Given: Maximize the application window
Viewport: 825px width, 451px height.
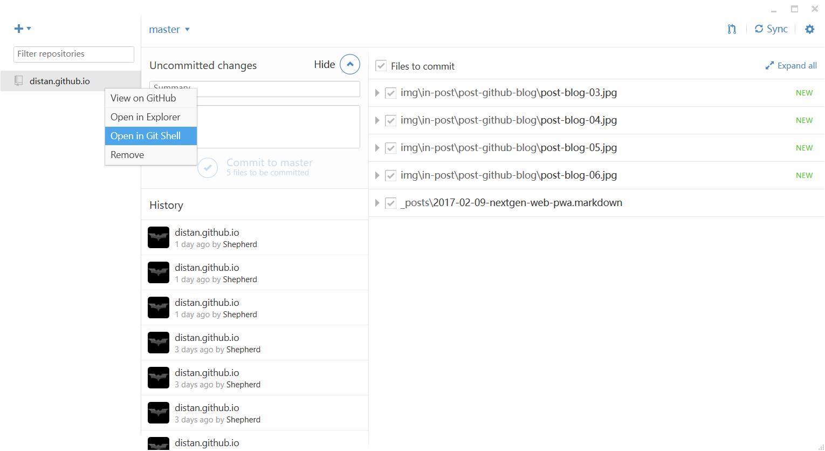Looking at the screenshot, I should (x=794, y=9).
